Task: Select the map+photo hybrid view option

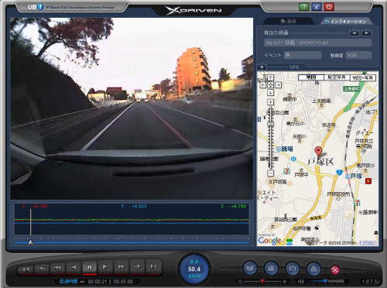Action: coord(362,77)
